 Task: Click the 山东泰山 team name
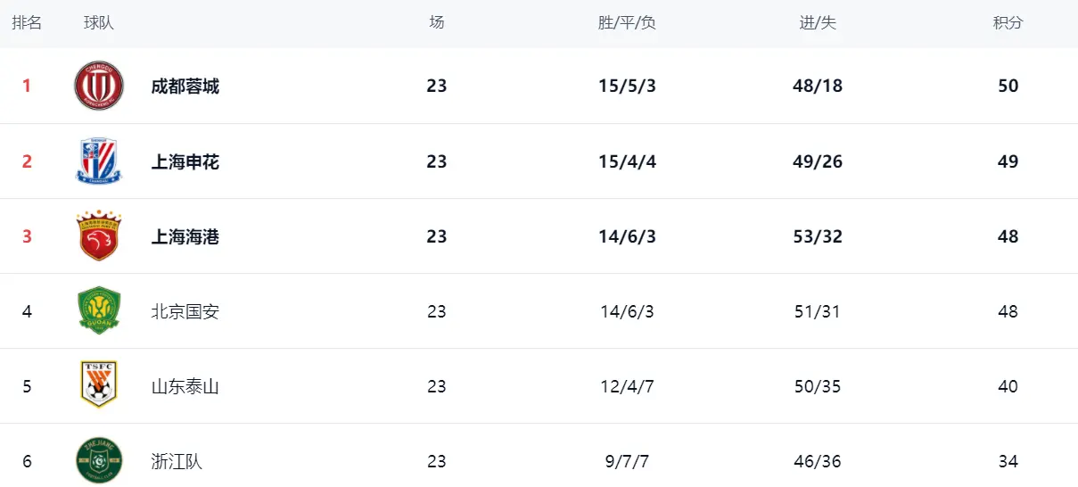click(185, 386)
